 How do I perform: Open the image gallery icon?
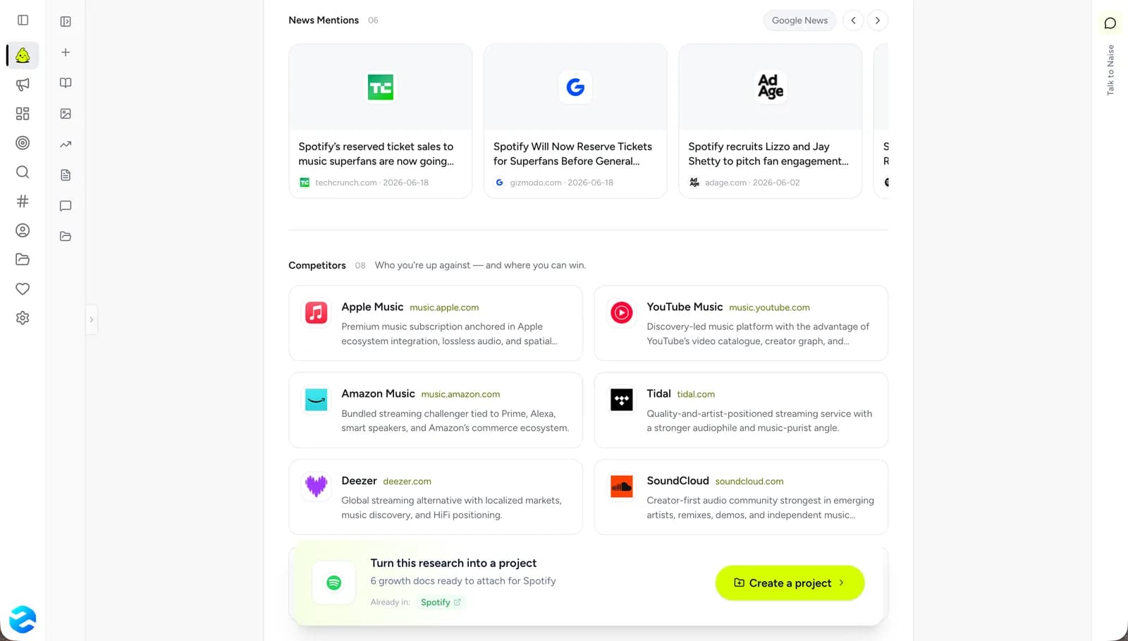point(66,114)
